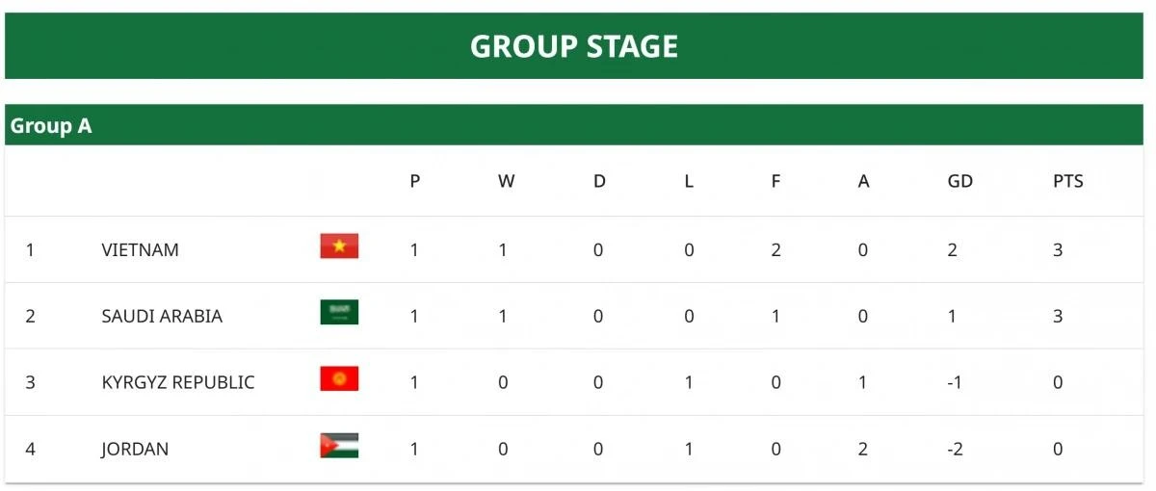
Task: Click the Group A section header
Action: coord(51,126)
